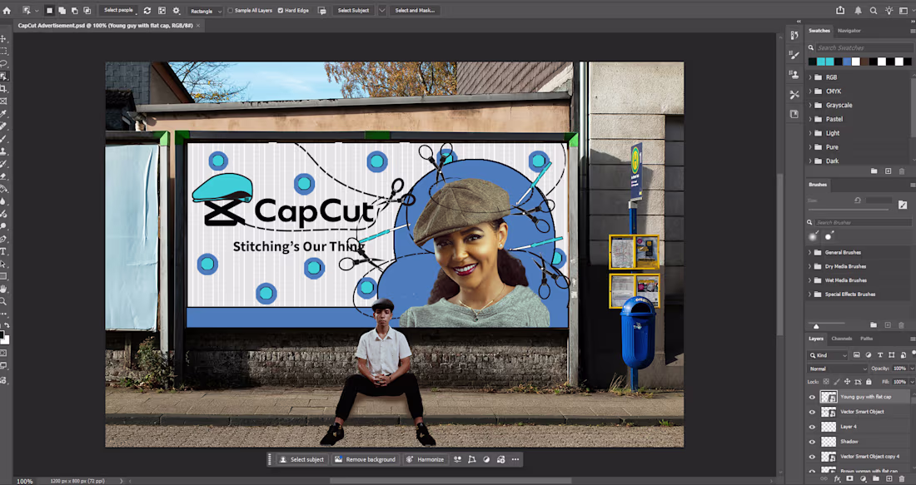Open the Search magnifier icon at top right
This screenshot has height=485, width=916.
874,11
